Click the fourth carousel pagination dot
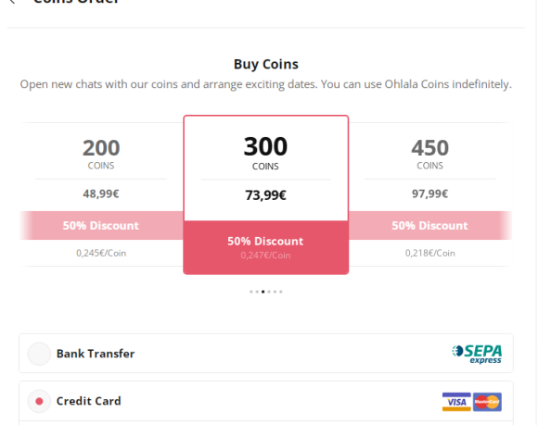Screen dimensions: 538x425 pyautogui.click(x=269, y=292)
